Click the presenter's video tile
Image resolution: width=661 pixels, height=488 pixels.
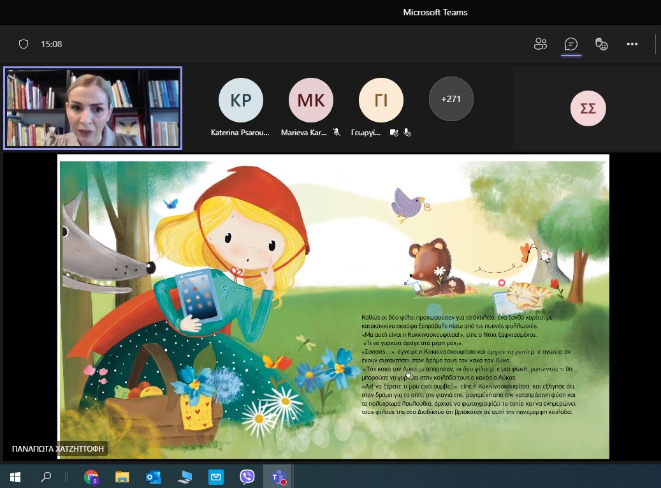(x=92, y=108)
